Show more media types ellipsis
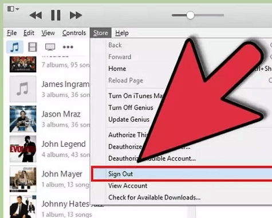This screenshot has width=272, height=218. [68, 47]
